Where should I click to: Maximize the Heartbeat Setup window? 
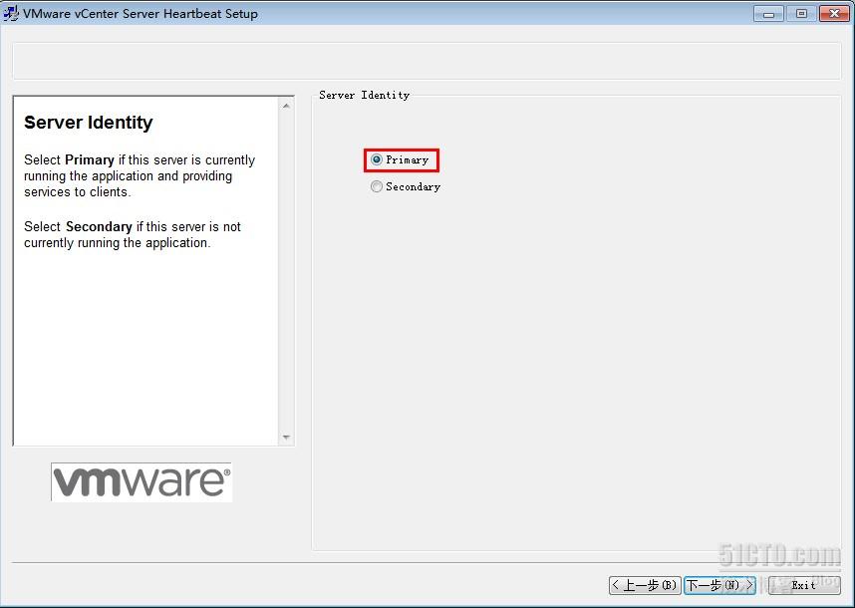click(x=801, y=14)
